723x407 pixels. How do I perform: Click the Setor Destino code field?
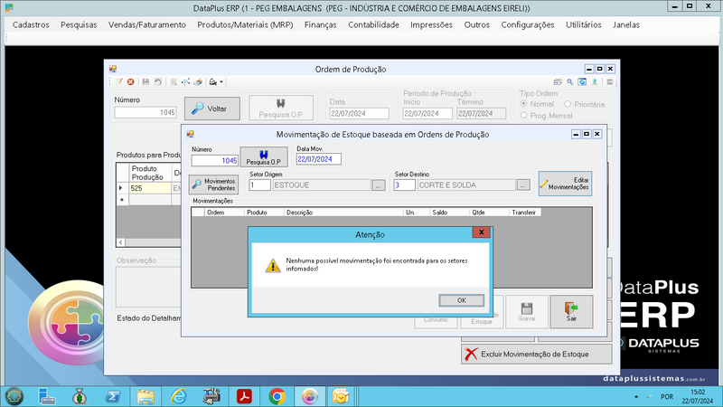pyautogui.click(x=404, y=185)
